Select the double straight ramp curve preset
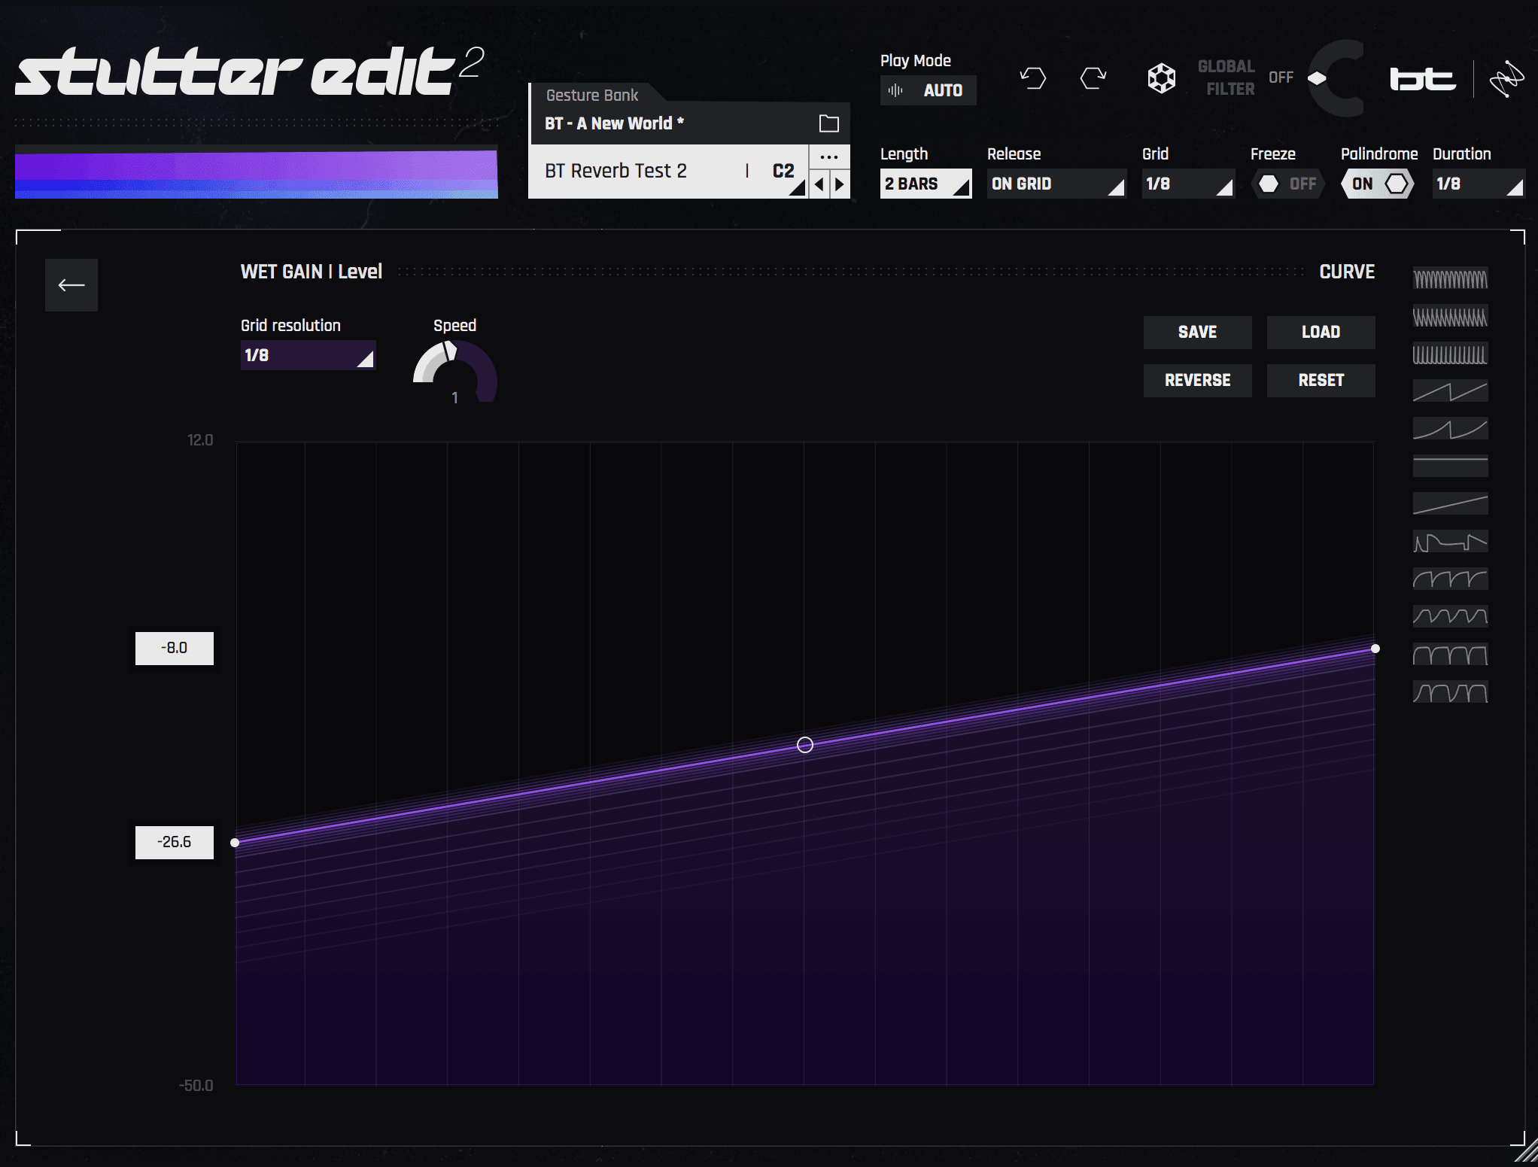This screenshot has height=1167, width=1538. tap(1450, 391)
